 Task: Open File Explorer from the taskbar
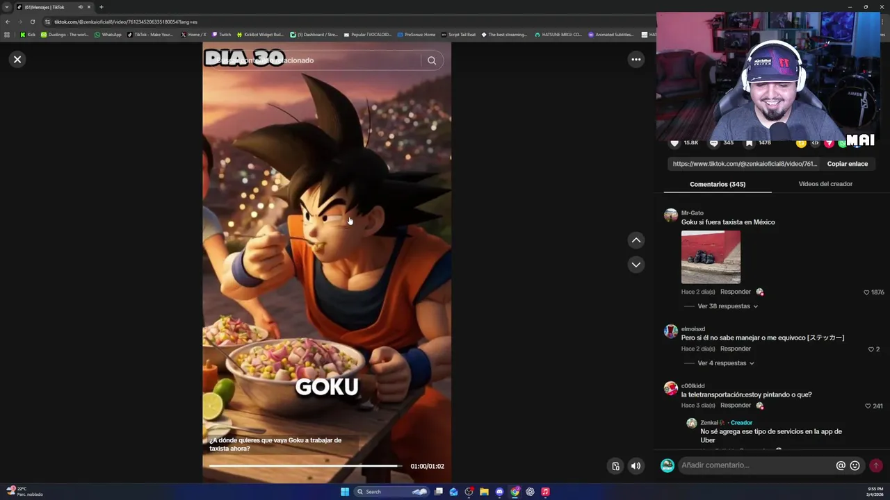pyautogui.click(x=484, y=492)
